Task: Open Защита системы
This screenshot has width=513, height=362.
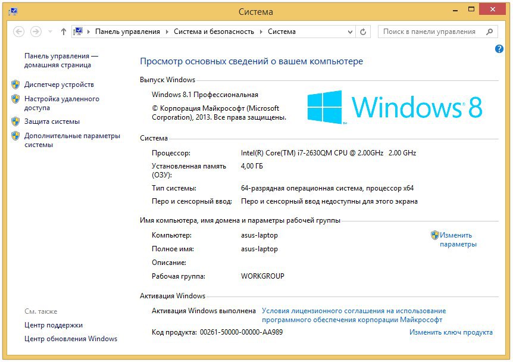Action: pos(52,121)
